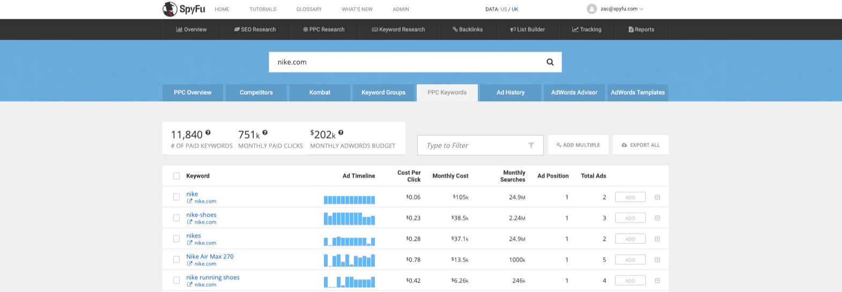Open help for monthly paid clicks
This screenshot has width=842, height=292.
(x=265, y=133)
